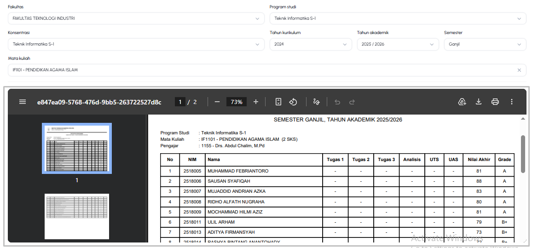Click the name SAUSAN SYAFIQAH
Screen dimensions: 538x248
coord(229,181)
